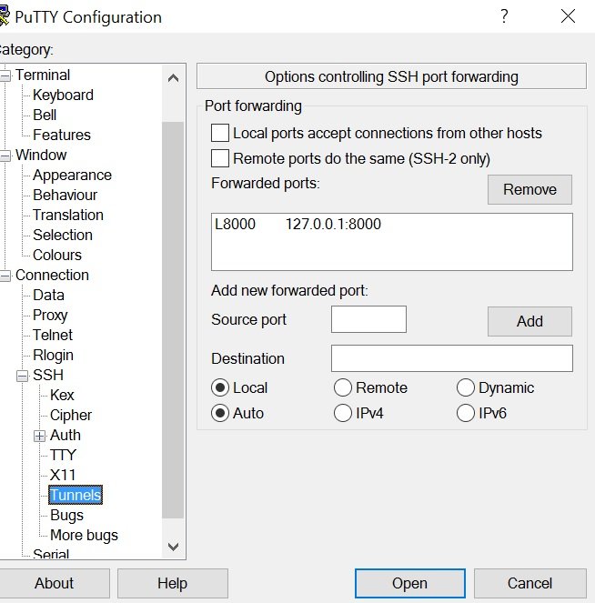Check Remote ports do the same option
Viewport: 595px width, 603px height.
tap(220, 158)
